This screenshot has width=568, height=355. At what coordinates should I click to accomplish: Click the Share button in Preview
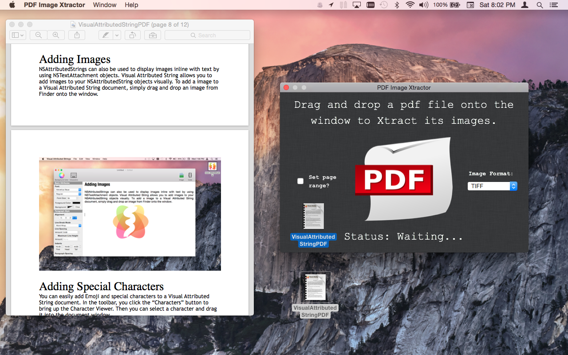click(x=77, y=35)
